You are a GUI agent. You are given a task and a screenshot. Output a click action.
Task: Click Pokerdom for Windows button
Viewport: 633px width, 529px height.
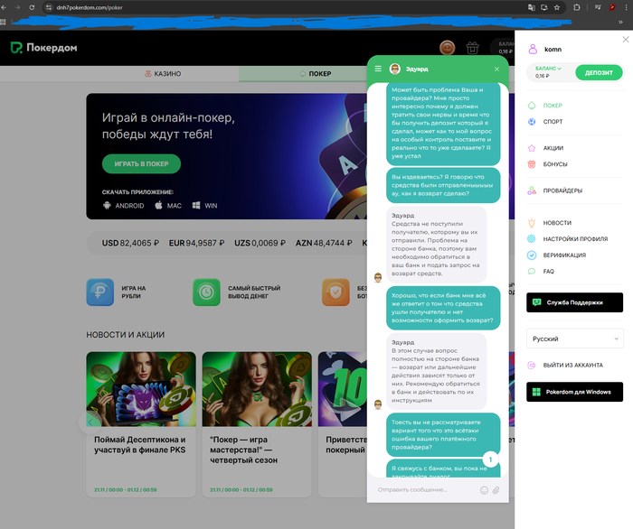click(574, 392)
